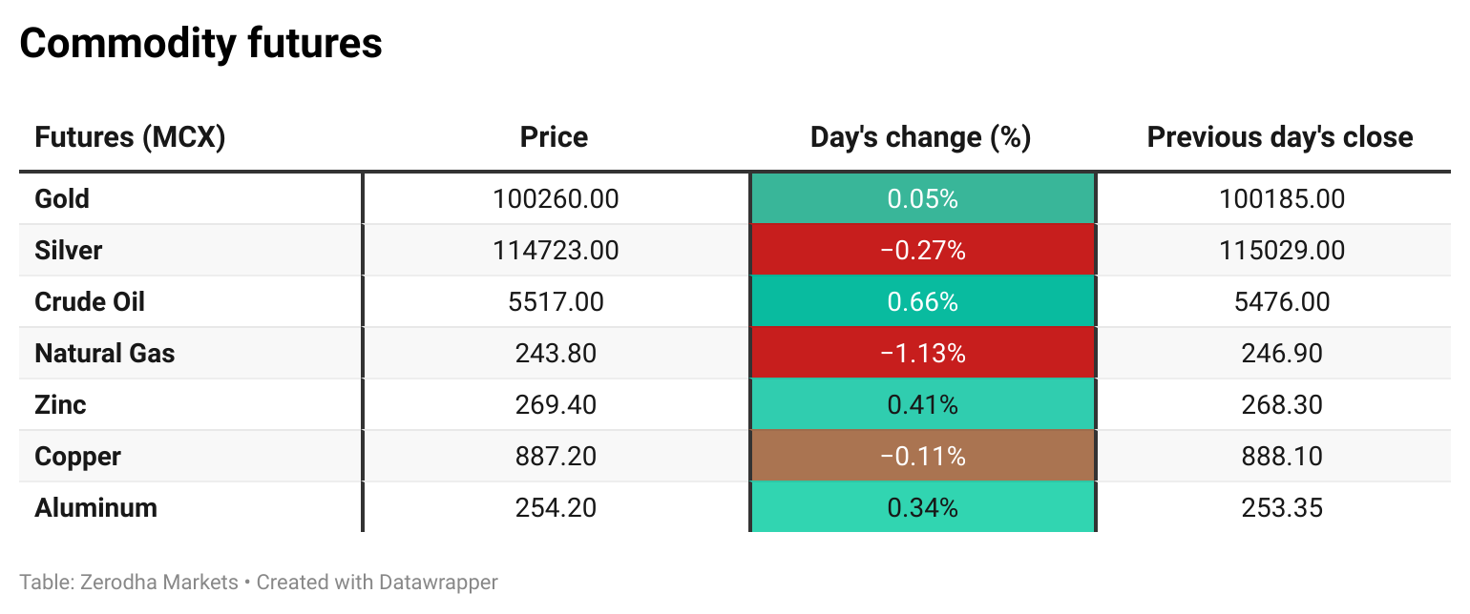
Task: Click the Previous day's close header
Action: [1280, 137]
